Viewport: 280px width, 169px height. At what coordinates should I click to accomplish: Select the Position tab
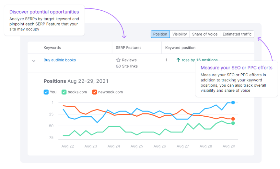click(x=160, y=34)
